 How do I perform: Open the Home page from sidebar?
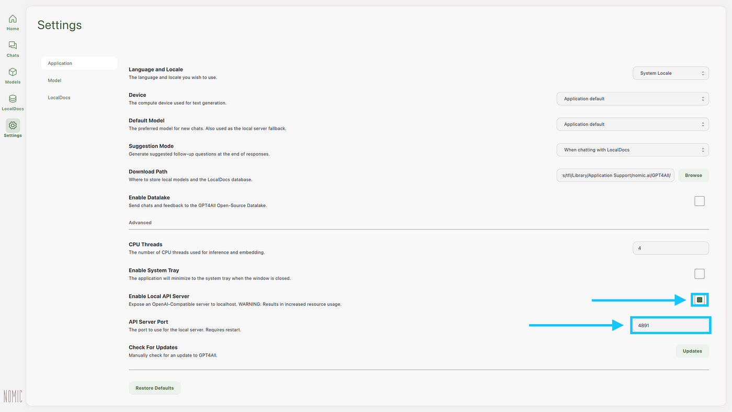click(13, 22)
